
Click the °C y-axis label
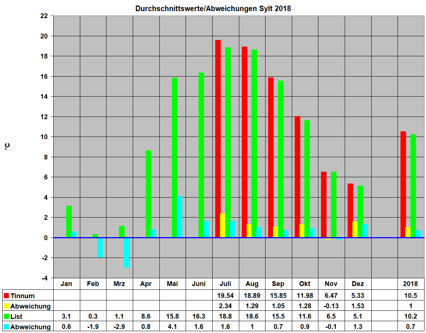(7, 147)
